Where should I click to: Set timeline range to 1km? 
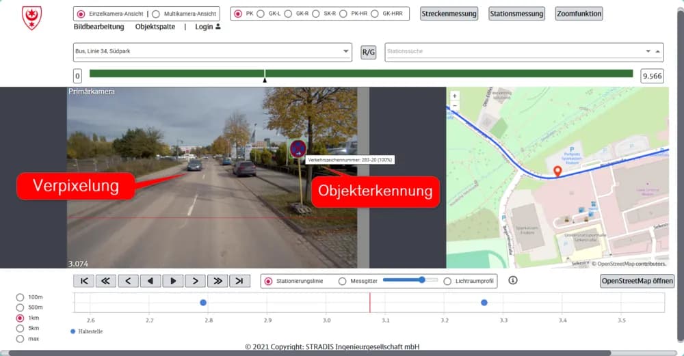[x=20, y=318]
